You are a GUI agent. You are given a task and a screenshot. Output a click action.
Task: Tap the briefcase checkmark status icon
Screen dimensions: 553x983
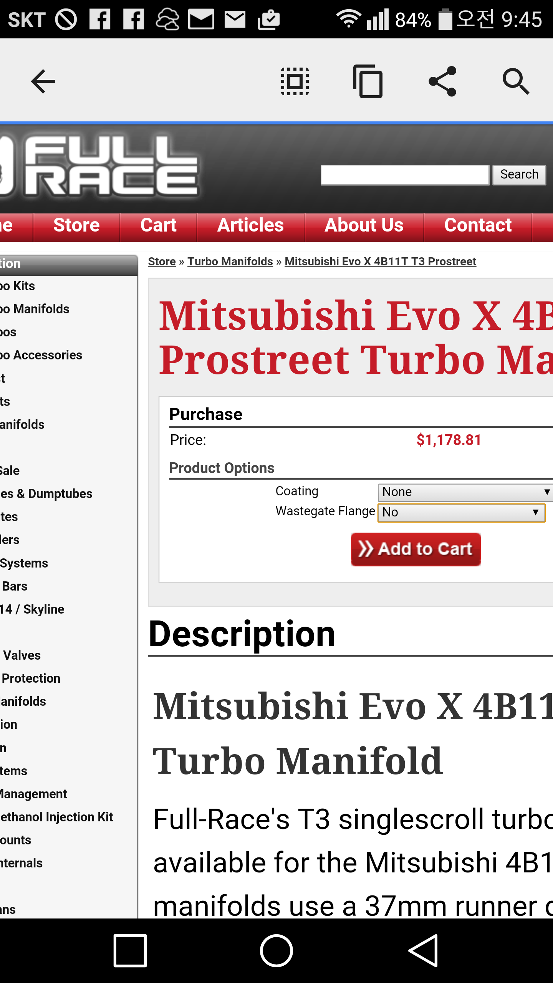(x=268, y=19)
